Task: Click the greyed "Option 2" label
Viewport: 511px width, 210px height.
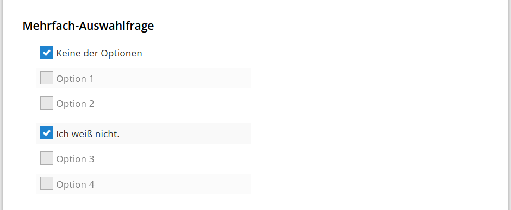Action: [75, 104]
